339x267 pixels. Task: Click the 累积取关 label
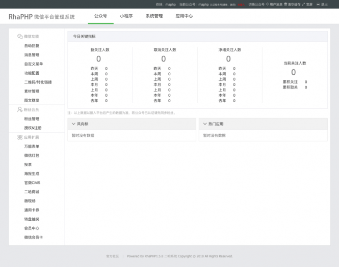(290, 87)
